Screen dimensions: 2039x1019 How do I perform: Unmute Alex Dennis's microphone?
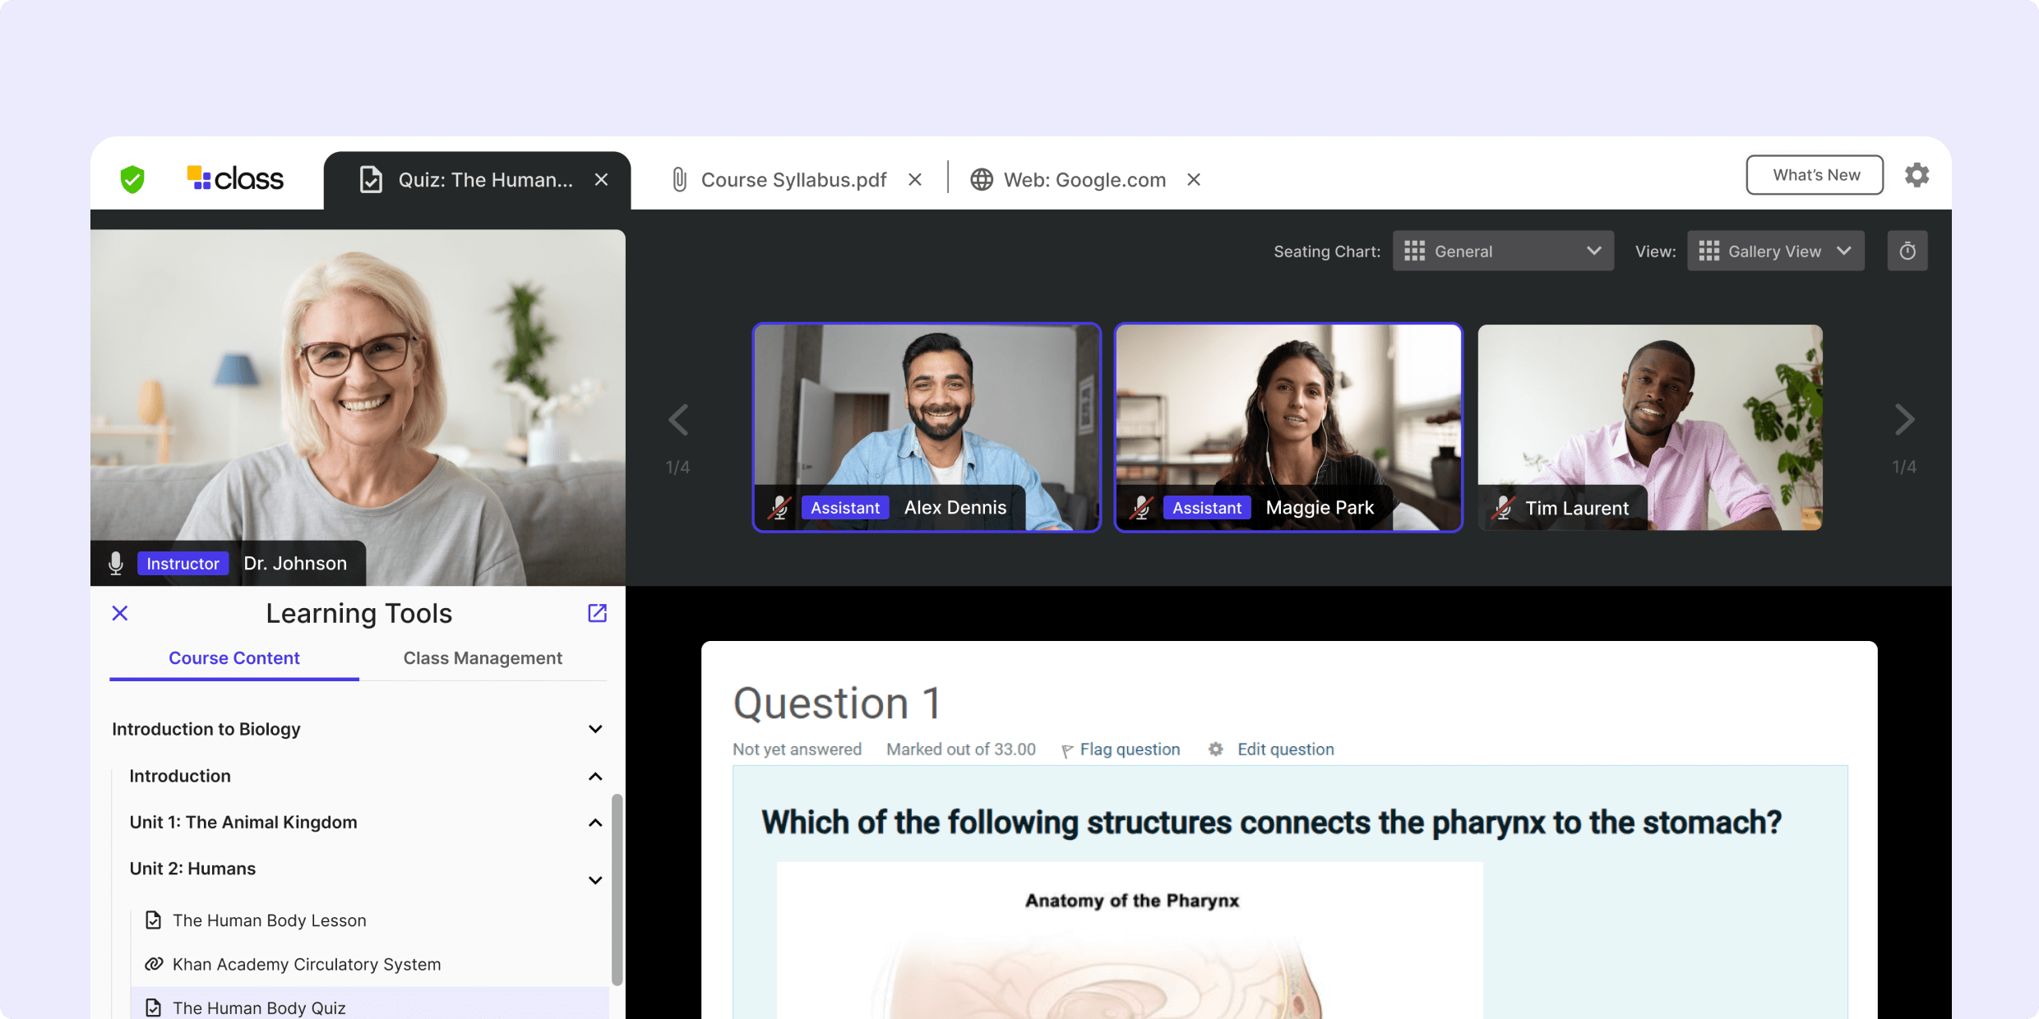[x=779, y=507]
